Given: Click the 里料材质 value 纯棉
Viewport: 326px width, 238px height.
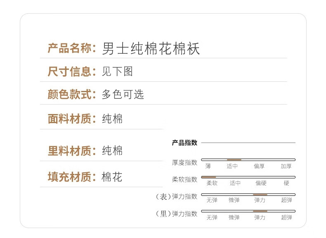Looking at the screenshot, I should tap(112, 151).
